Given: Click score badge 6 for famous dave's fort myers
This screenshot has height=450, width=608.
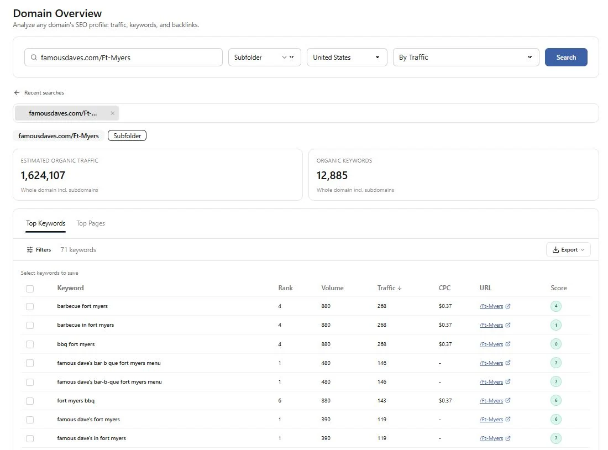Looking at the screenshot, I should (x=556, y=420).
